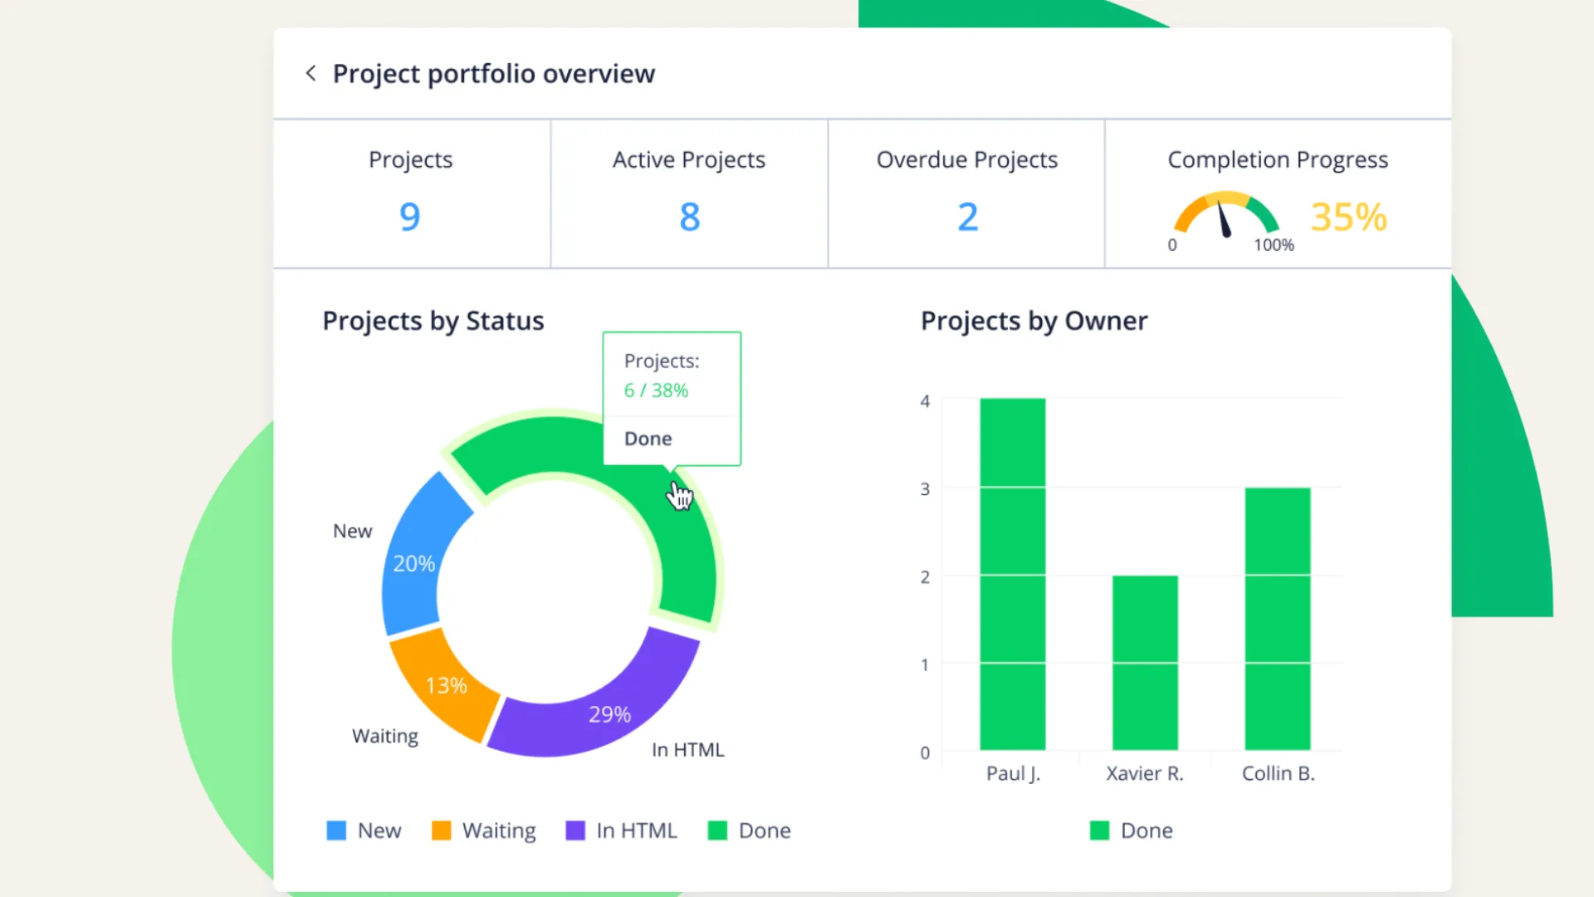Open the Projects count 9
1594x897 pixels.
[x=410, y=217]
